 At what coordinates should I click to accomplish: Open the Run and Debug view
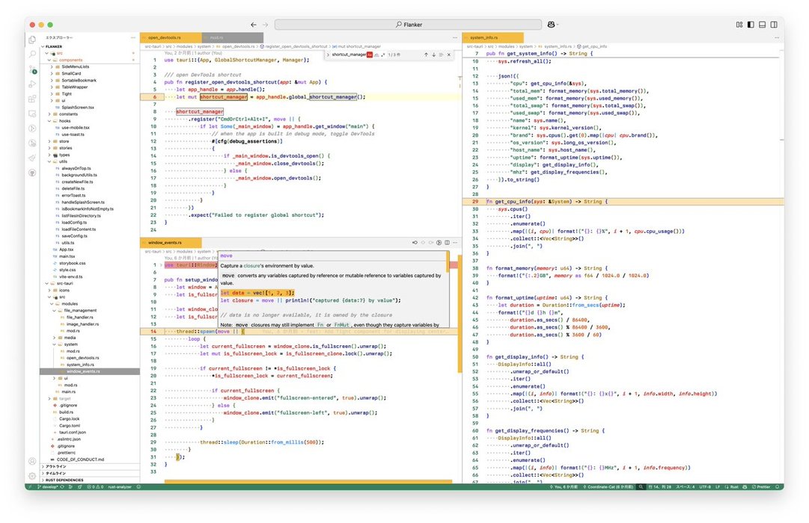(32, 84)
